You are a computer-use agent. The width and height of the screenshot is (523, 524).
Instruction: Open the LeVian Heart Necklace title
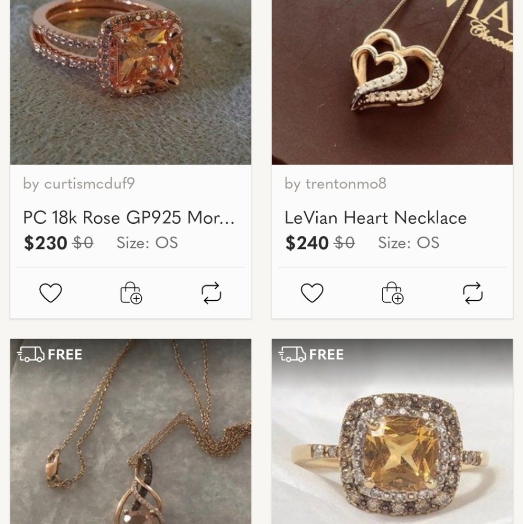tap(375, 217)
